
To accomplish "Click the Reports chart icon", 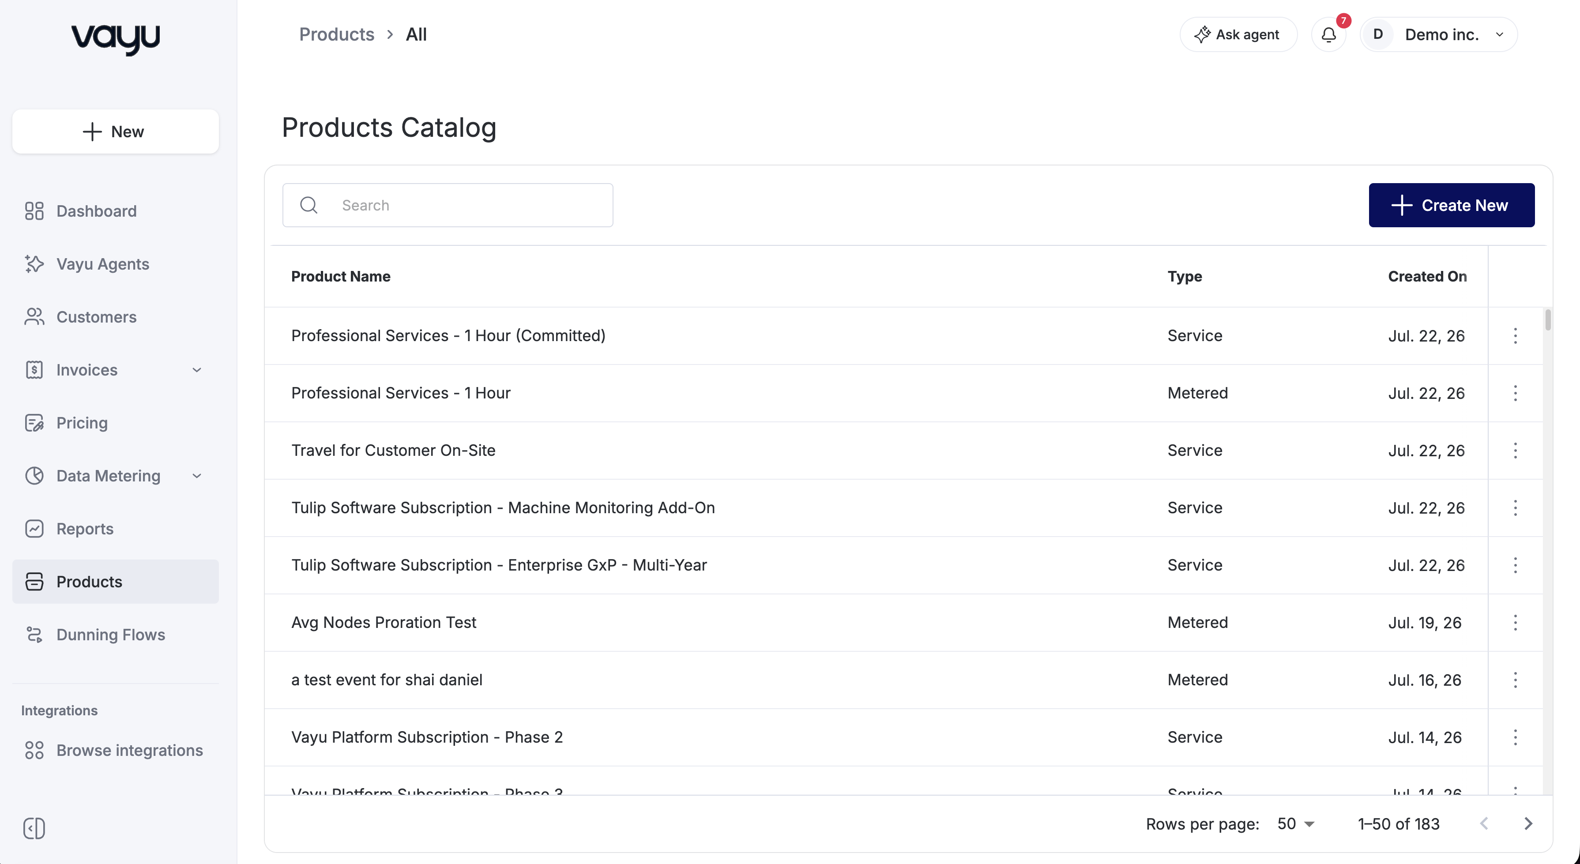I will 34,529.
